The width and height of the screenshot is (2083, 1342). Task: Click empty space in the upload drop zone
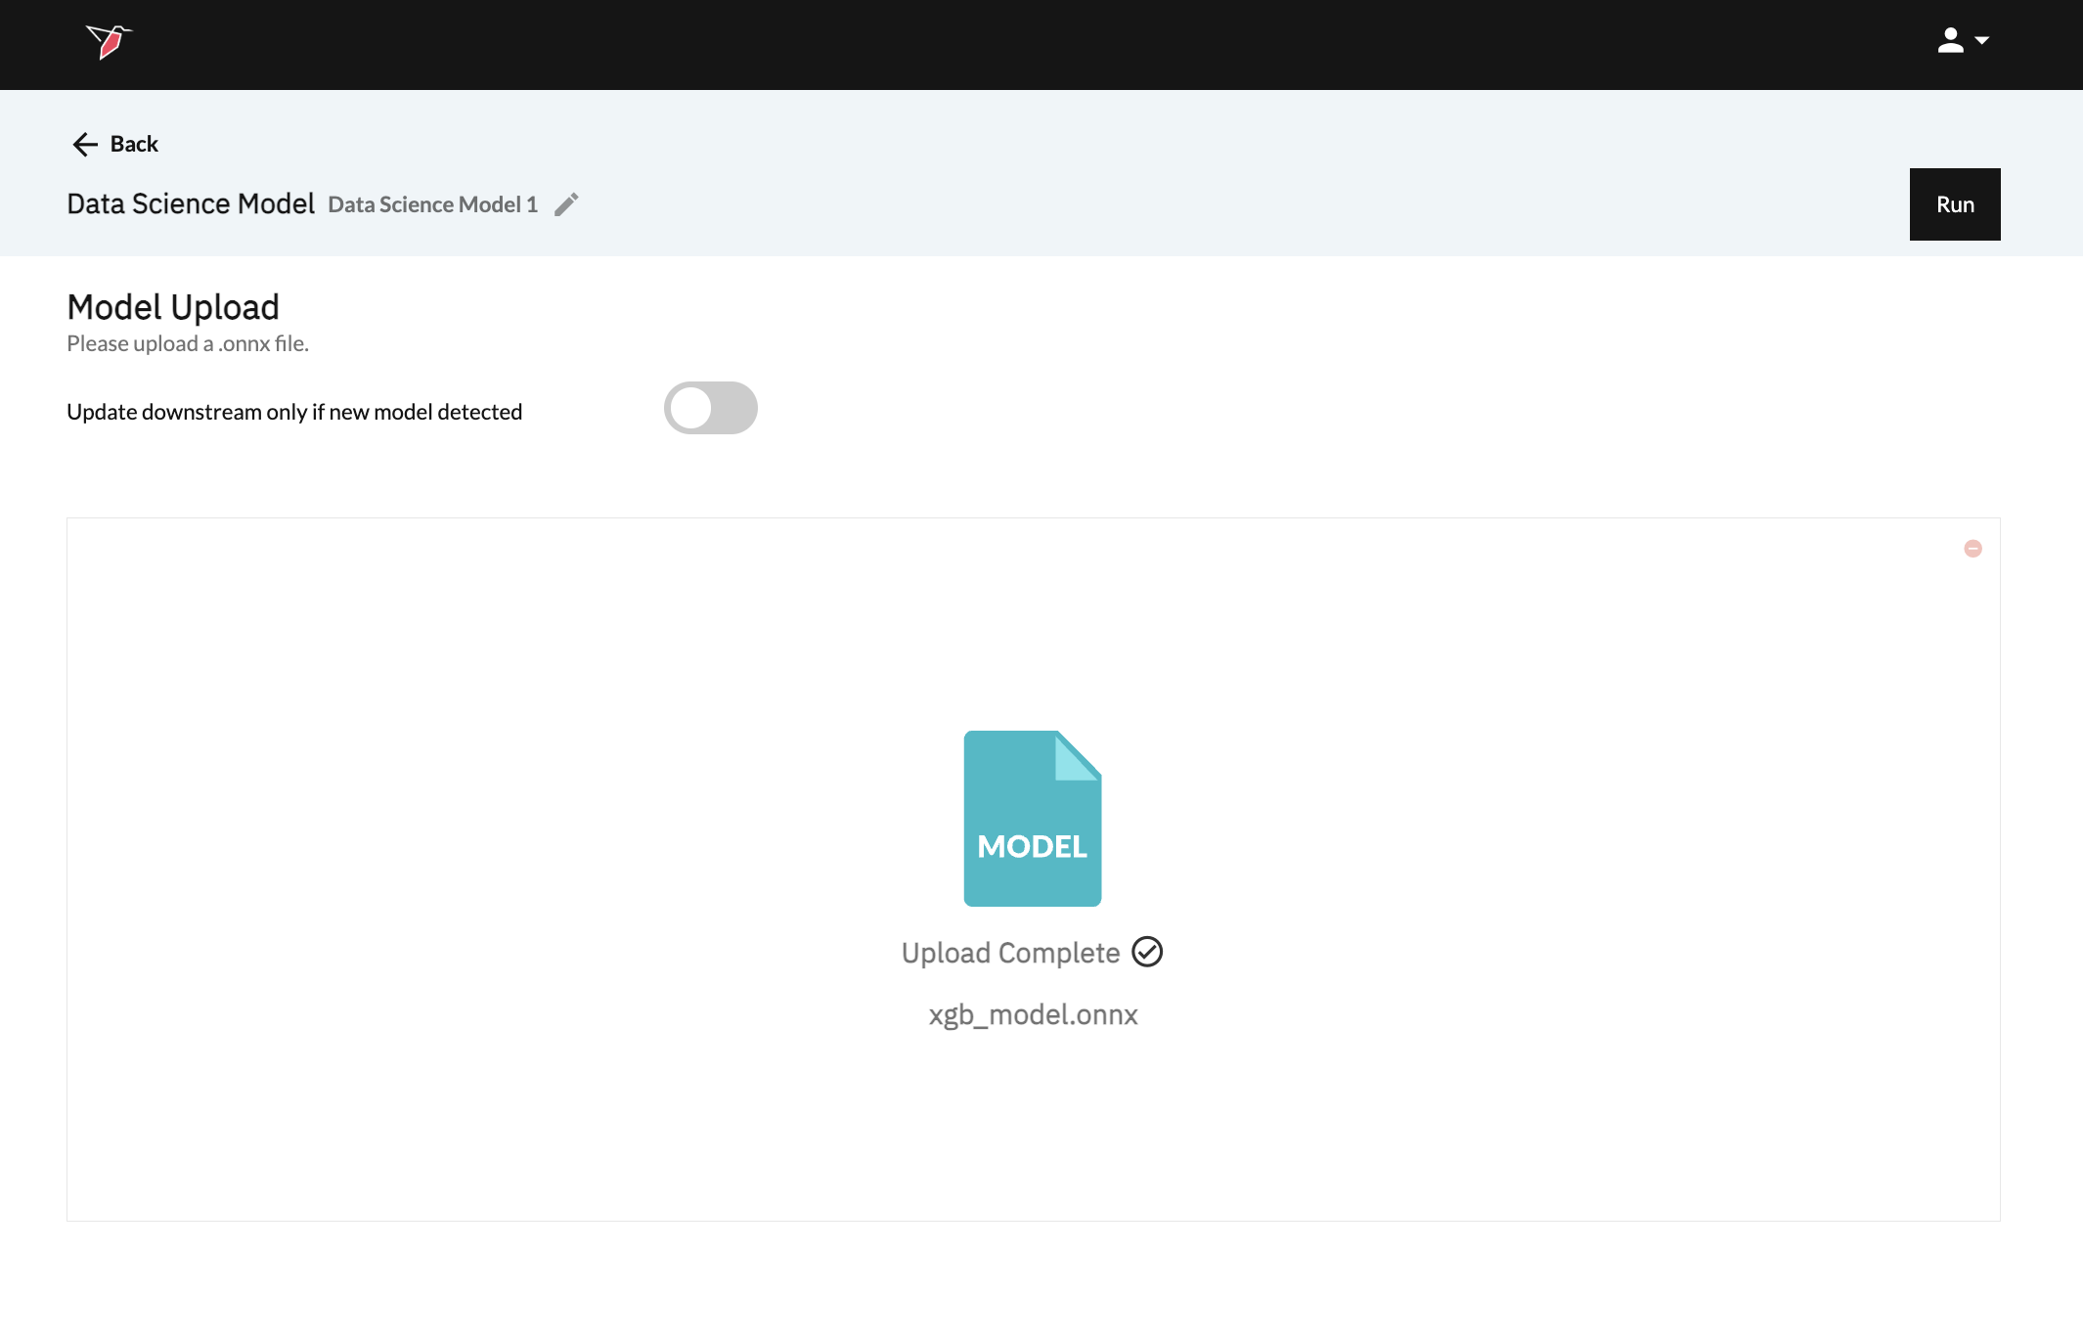click(489, 831)
